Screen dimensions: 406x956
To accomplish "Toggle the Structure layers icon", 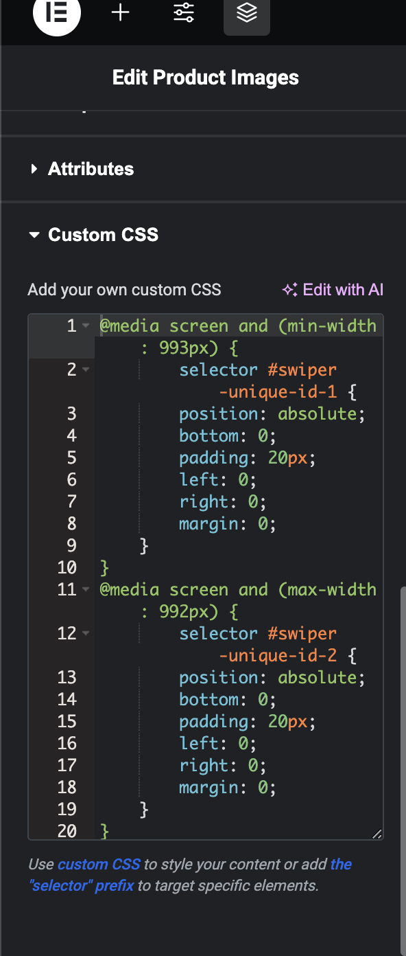I will click(247, 14).
